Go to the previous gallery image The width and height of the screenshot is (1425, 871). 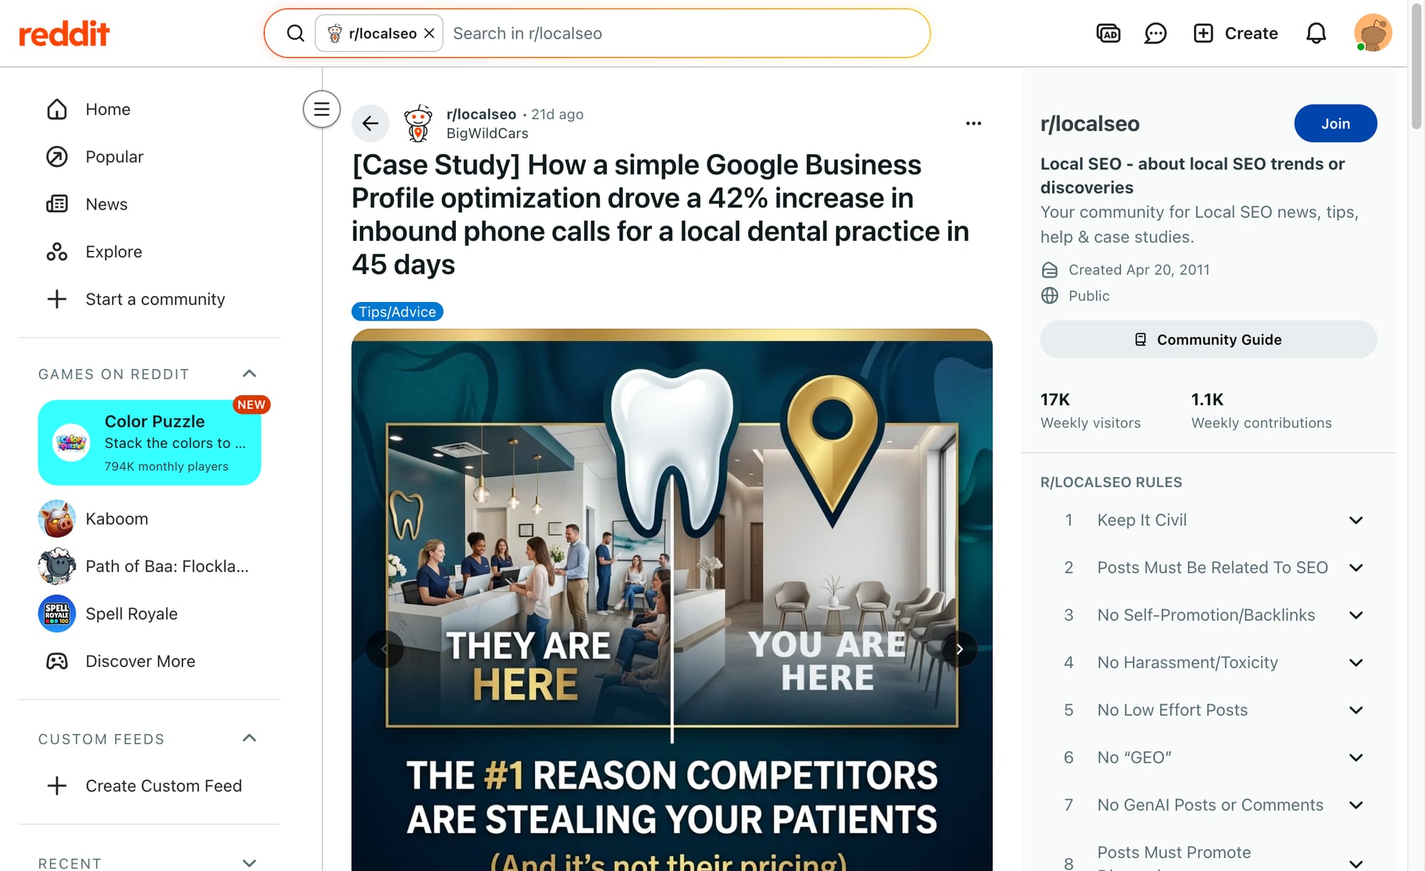pyautogui.click(x=385, y=649)
